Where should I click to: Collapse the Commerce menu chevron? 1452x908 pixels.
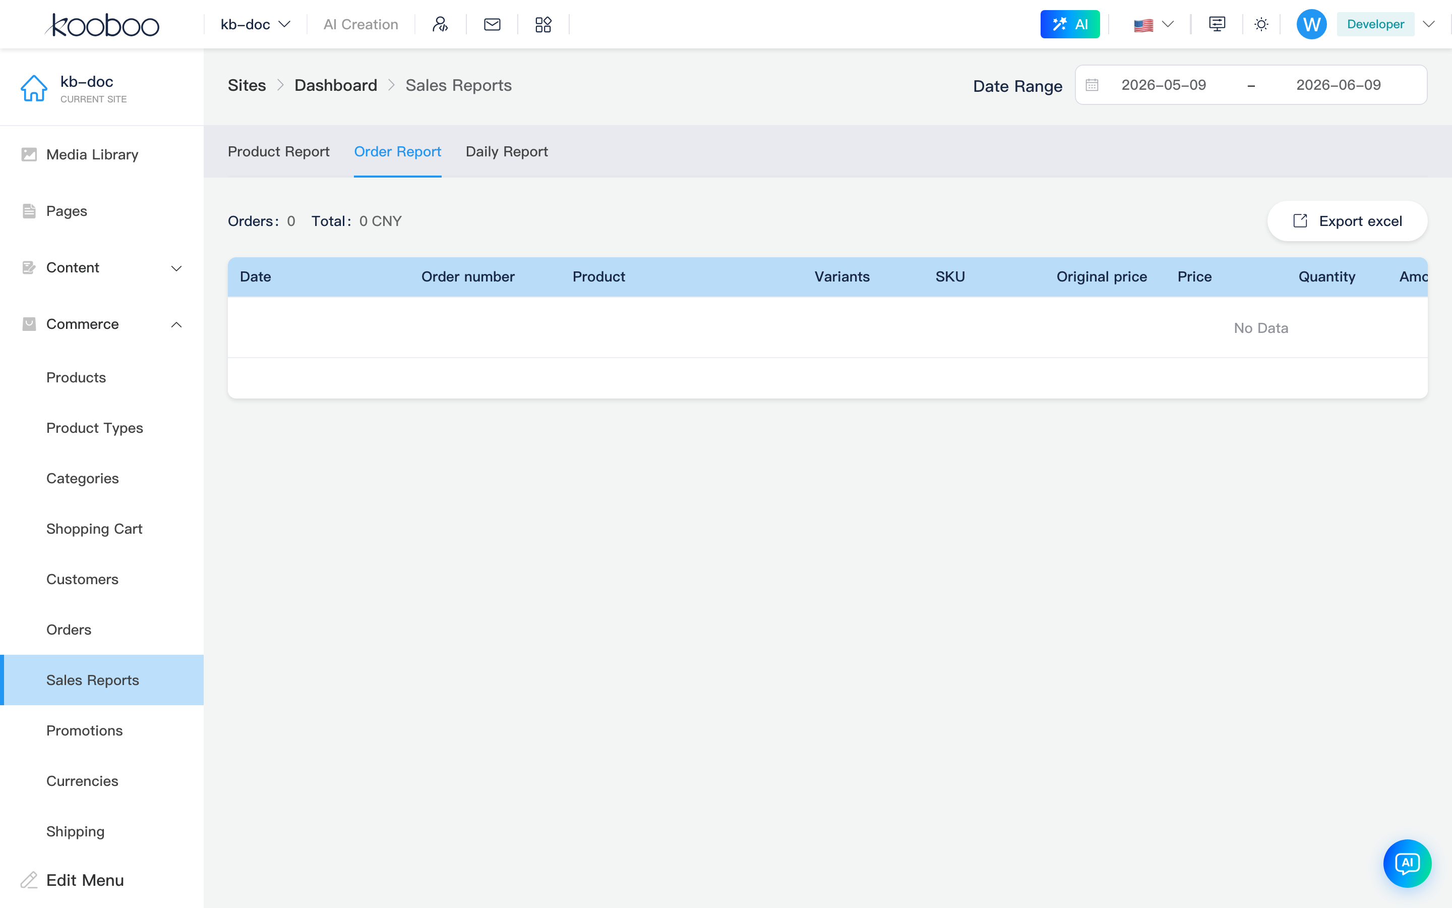point(176,324)
